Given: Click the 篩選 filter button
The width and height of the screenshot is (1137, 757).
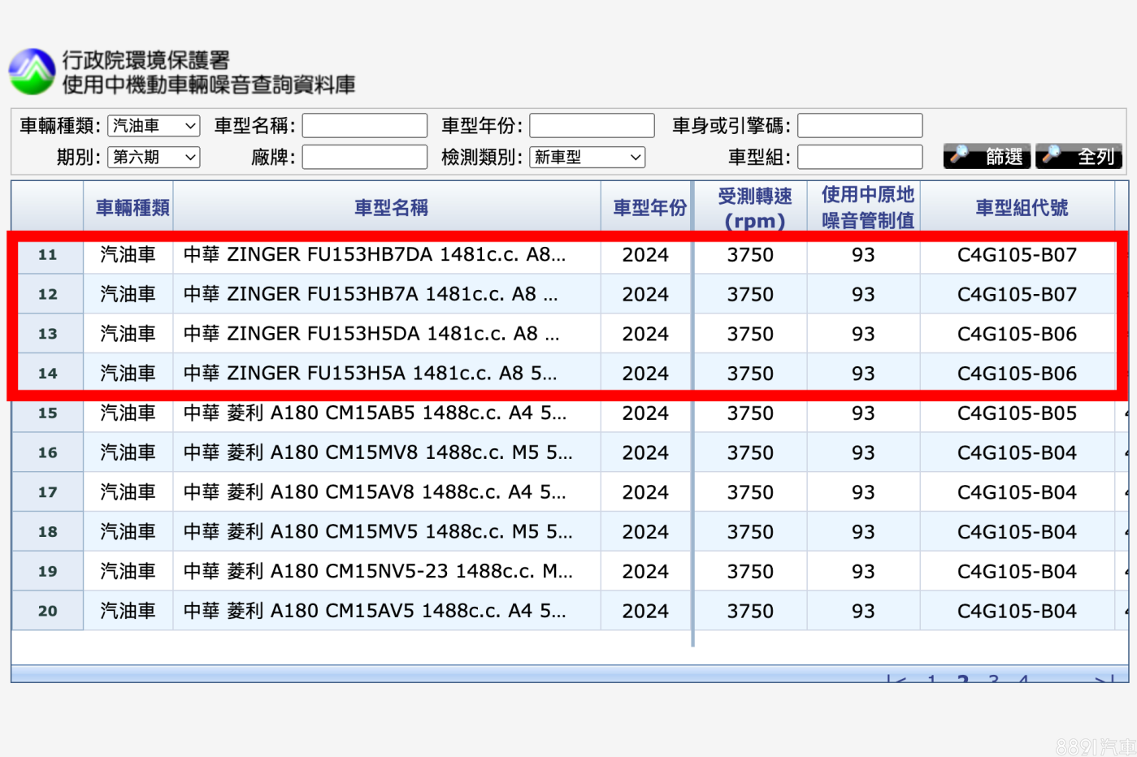Looking at the screenshot, I should (x=987, y=156).
